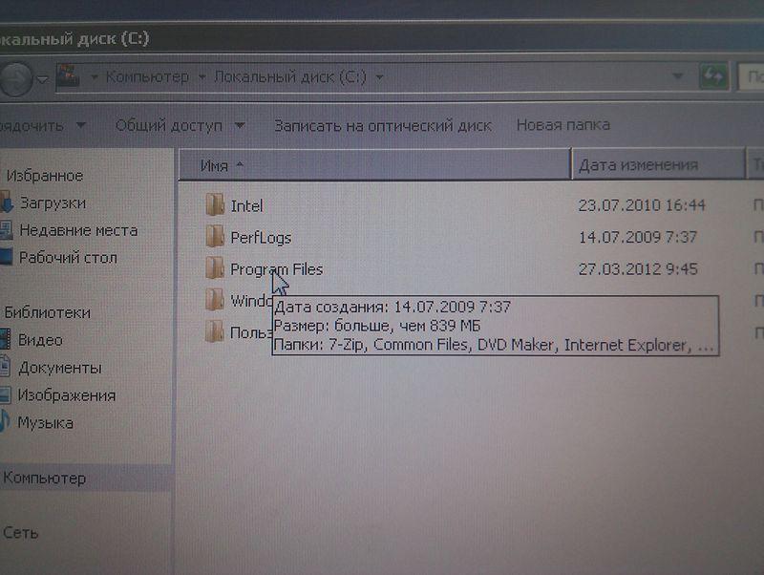This screenshot has width=764, height=575.
Task: Select the PerfLogs folder icon
Action: [215, 236]
